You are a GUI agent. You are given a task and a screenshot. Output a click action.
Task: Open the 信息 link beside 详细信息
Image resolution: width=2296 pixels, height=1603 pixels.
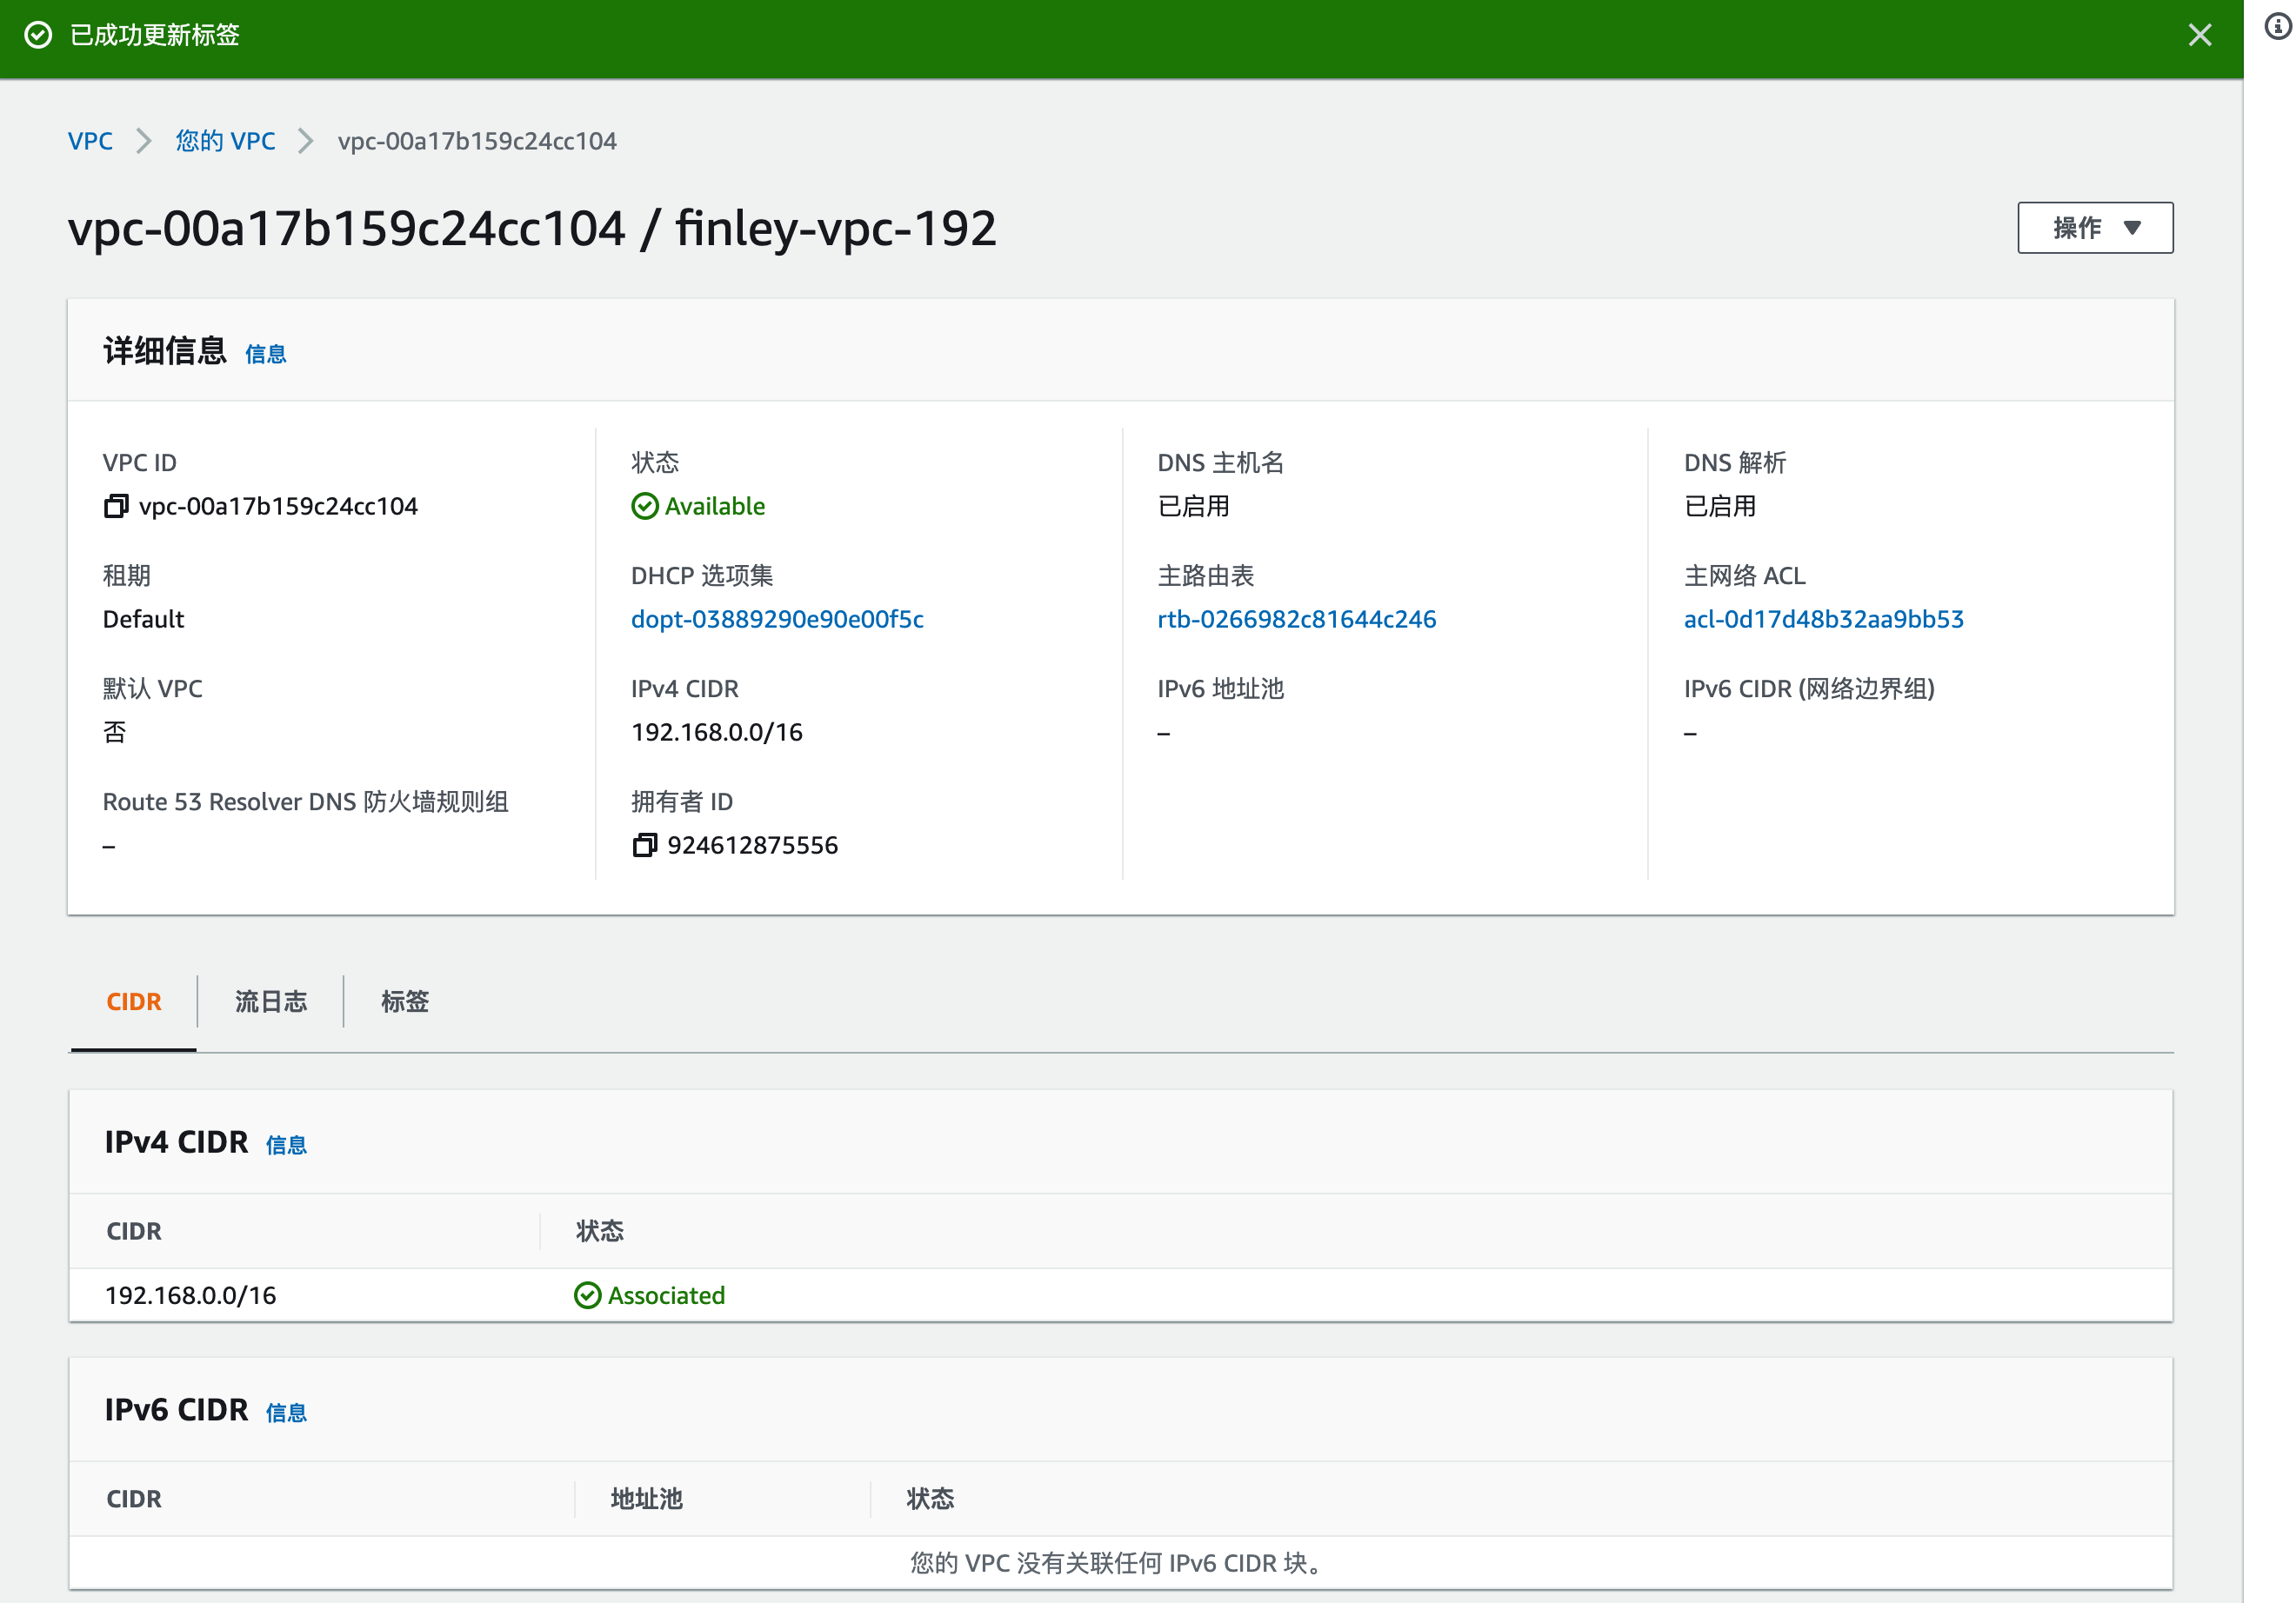coord(265,353)
